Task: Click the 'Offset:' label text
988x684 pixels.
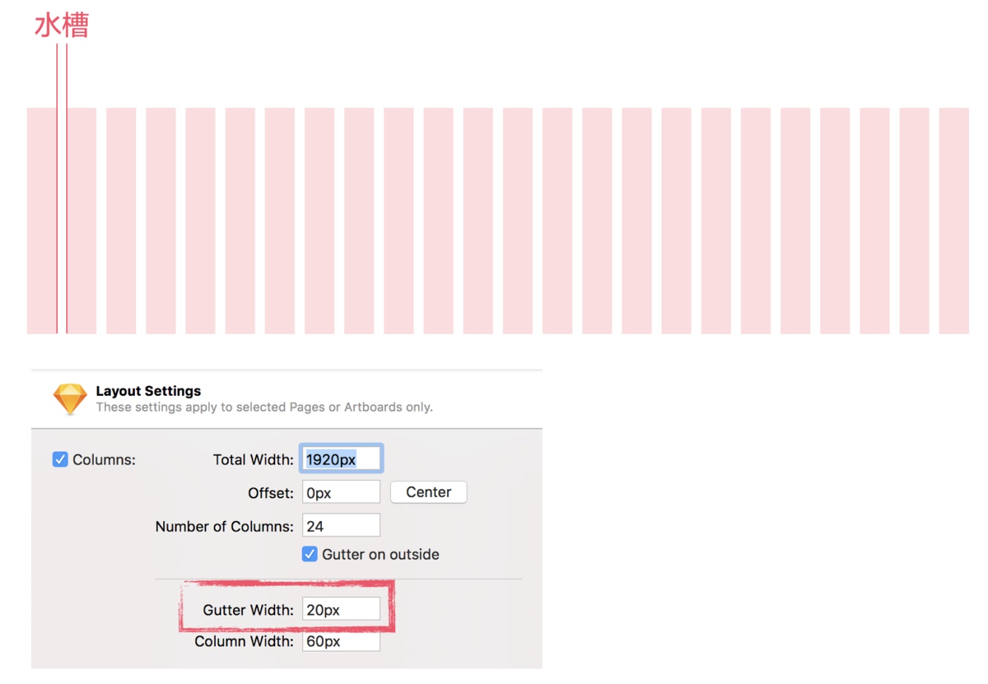Action: 270,493
